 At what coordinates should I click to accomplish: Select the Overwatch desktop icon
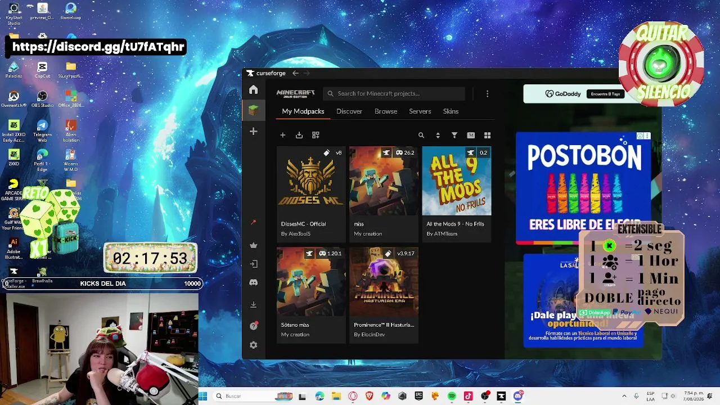click(x=14, y=100)
